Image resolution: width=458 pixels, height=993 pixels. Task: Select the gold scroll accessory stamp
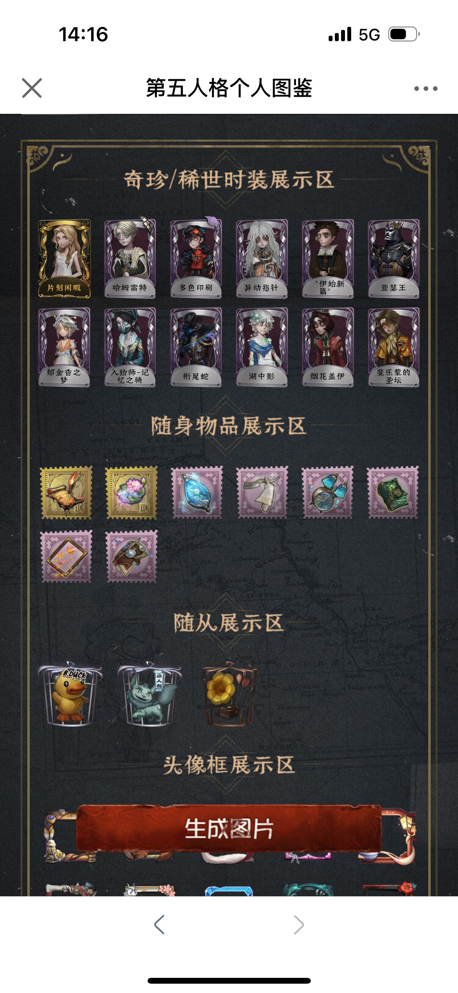[x=66, y=493]
